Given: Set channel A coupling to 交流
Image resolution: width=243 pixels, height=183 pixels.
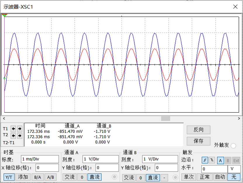Looking at the screenshot, I should click(70, 177).
